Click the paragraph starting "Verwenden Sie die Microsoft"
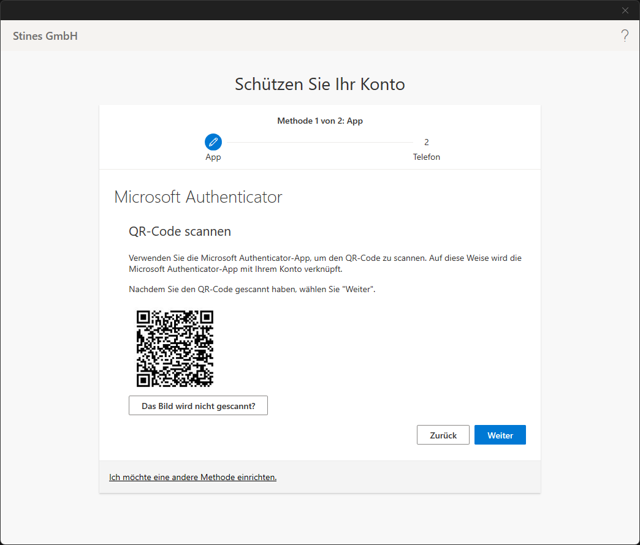 coord(325,263)
